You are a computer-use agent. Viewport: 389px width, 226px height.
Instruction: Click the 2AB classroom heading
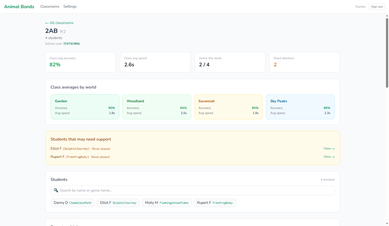click(x=51, y=31)
